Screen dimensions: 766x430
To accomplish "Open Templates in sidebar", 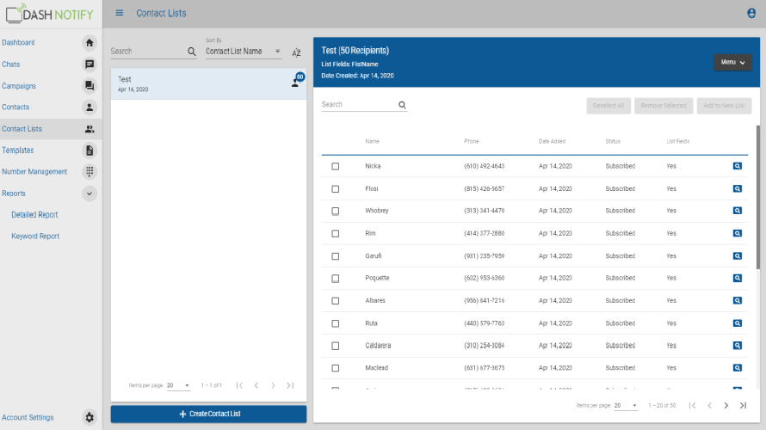I will click(x=17, y=150).
